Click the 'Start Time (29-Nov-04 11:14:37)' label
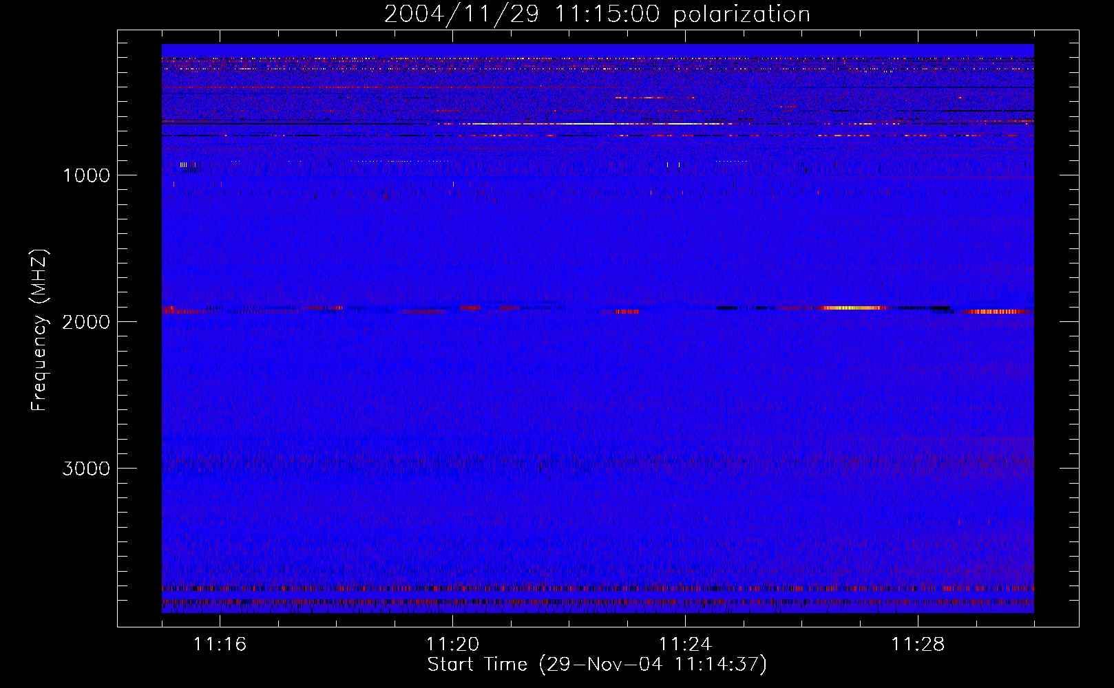 tap(597, 665)
